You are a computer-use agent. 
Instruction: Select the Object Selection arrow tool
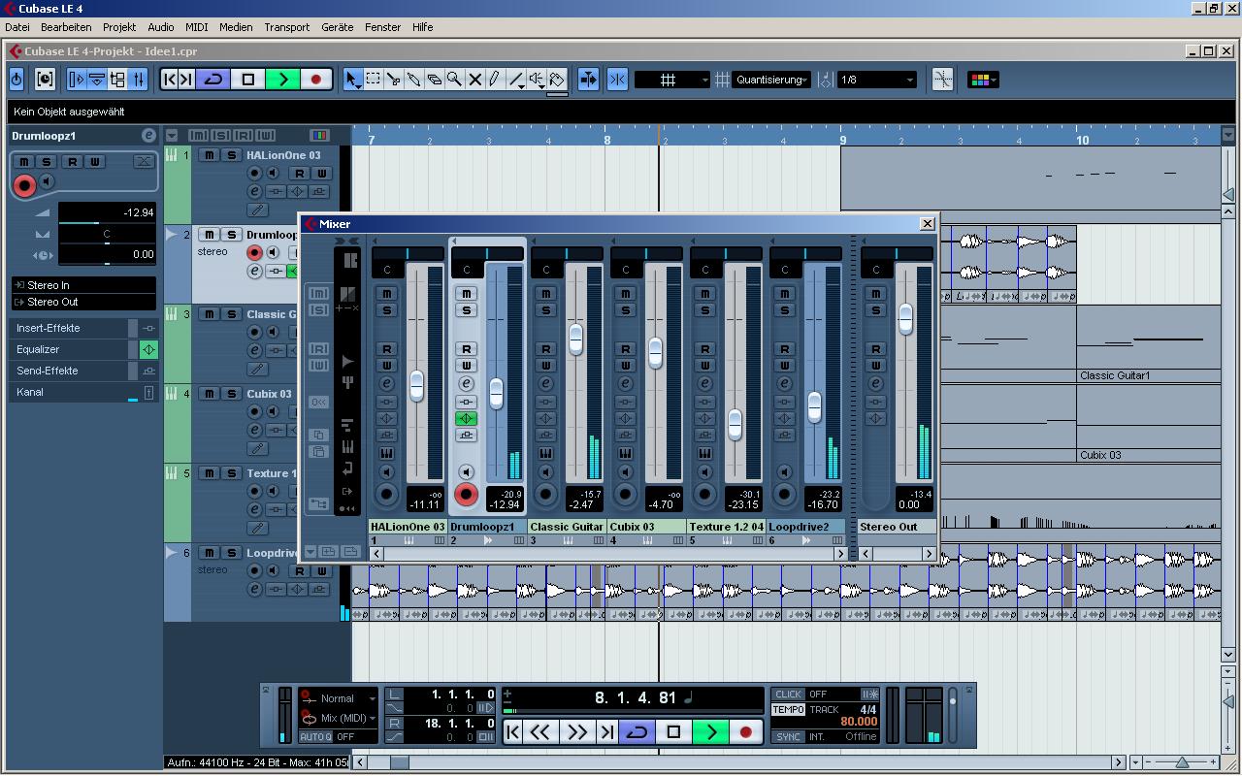[x=352, y=80]
